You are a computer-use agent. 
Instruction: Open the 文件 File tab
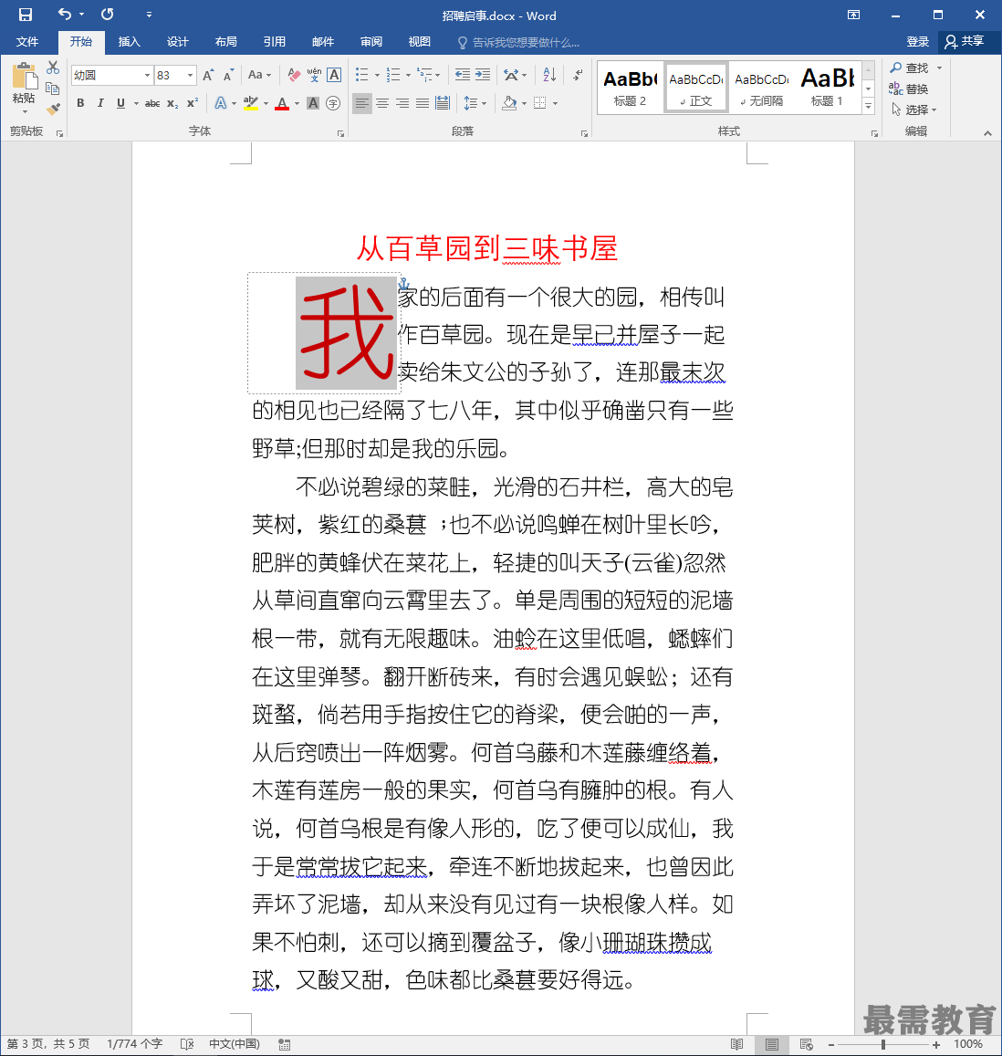pos(27,42)
